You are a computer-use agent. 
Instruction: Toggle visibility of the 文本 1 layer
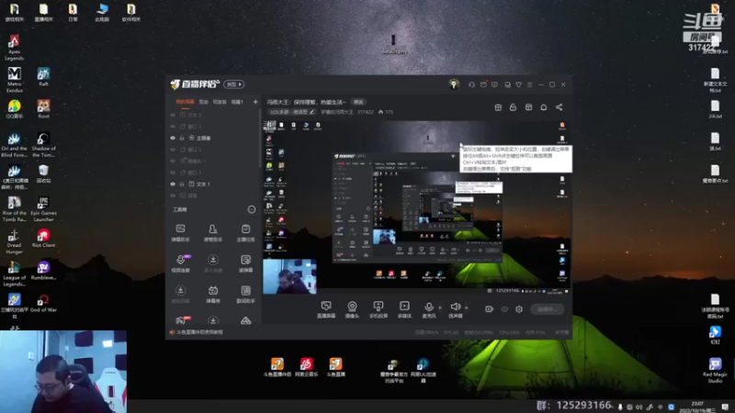point(173,184)
